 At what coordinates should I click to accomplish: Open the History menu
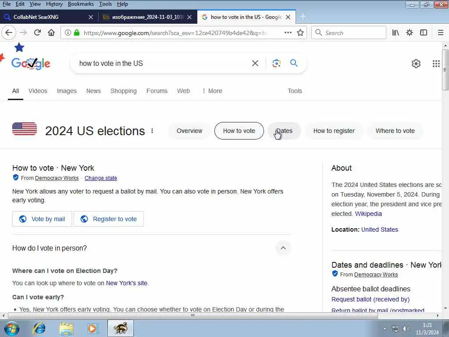54,4
